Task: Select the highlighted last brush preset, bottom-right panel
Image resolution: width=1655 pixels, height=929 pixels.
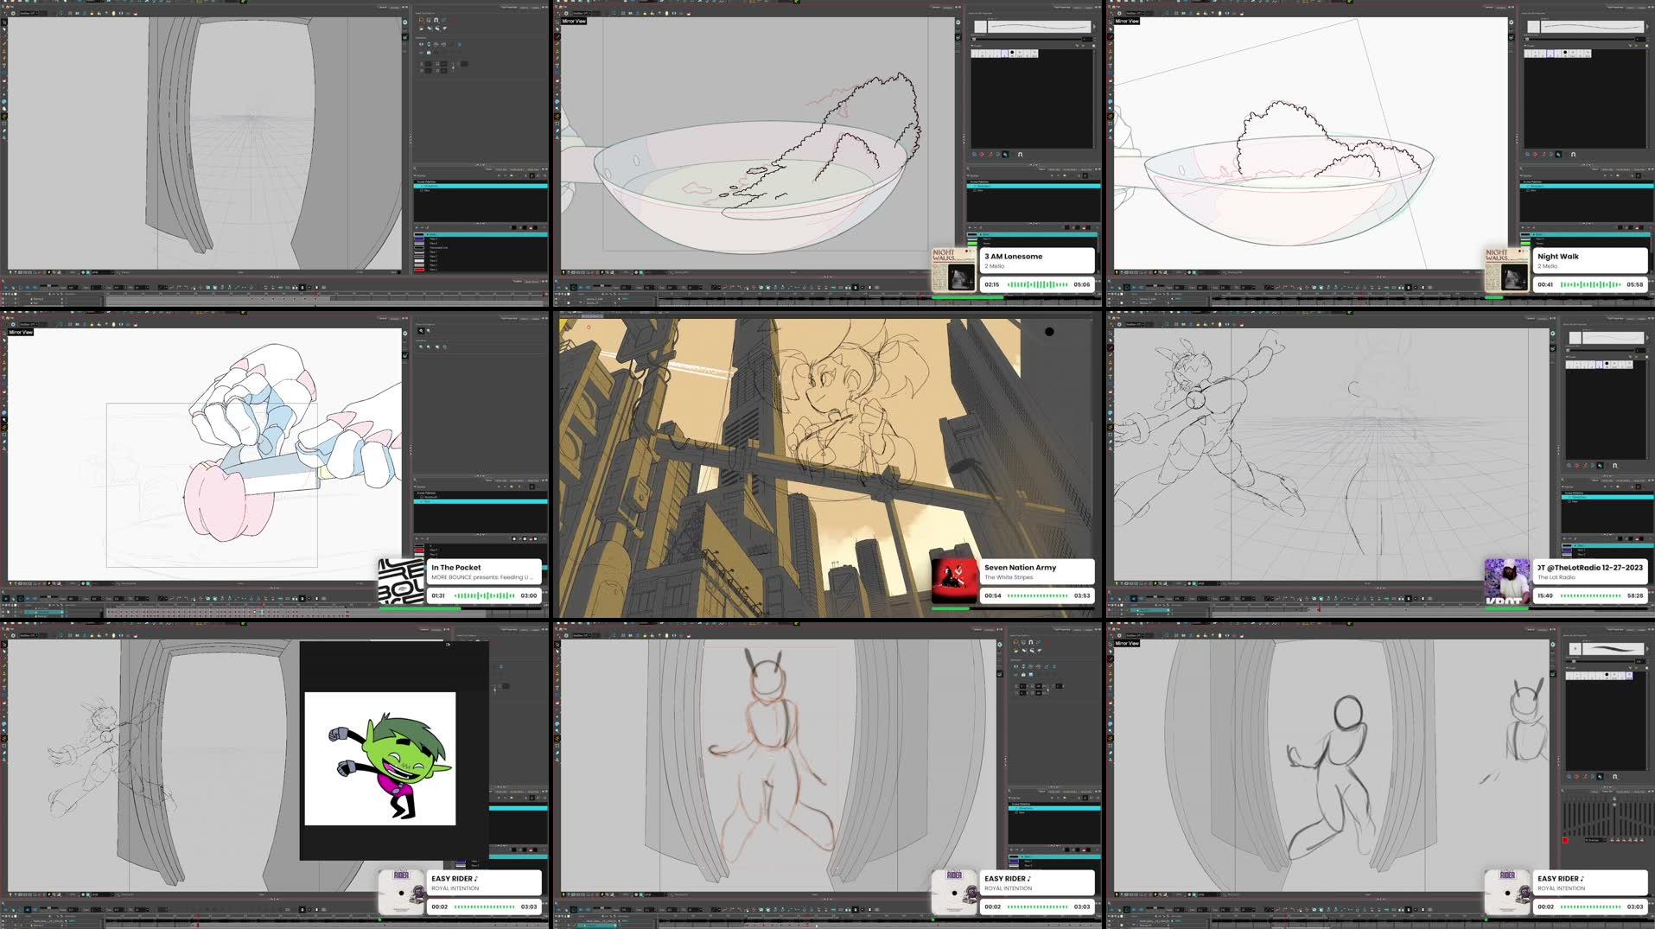Action: (1629, 675)
